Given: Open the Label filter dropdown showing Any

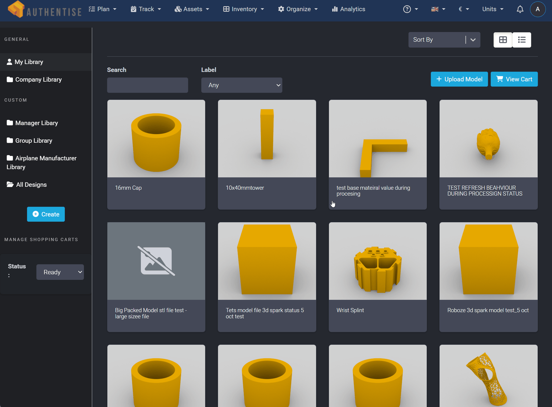Looking at the screenshot, I should point(241,85).
